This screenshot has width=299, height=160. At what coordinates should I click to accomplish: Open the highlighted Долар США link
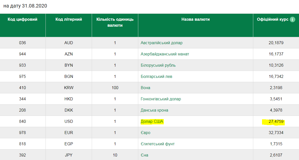152,122
